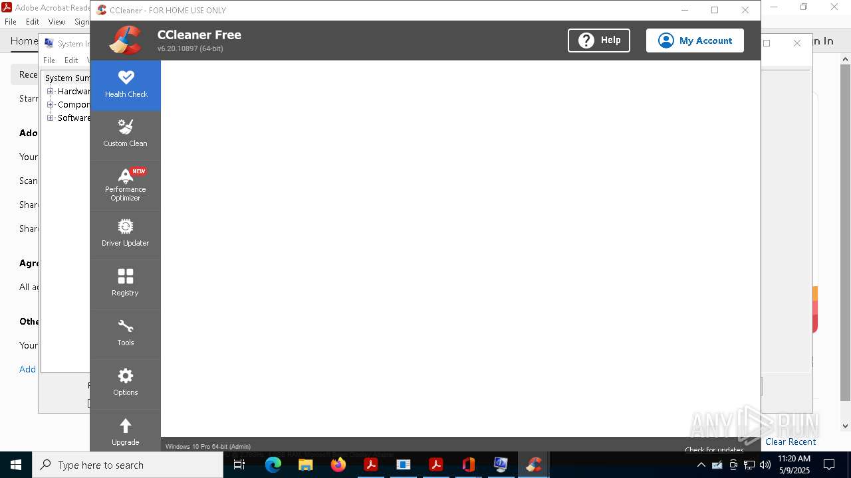Expand the Software node in System Information
The height and width of the screenshot is (478, 851).
click(x=50, y=118)
